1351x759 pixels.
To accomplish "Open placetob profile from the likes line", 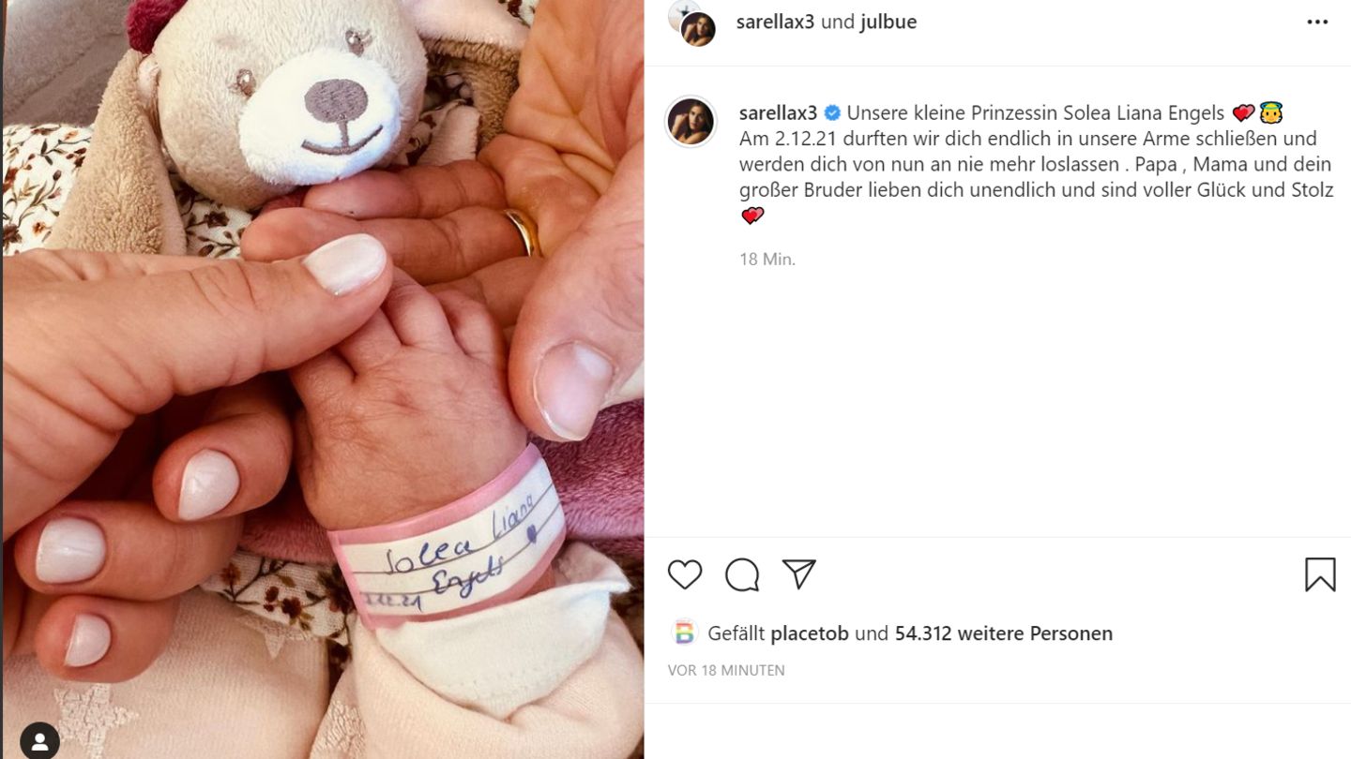I will [x=810, y=633].
